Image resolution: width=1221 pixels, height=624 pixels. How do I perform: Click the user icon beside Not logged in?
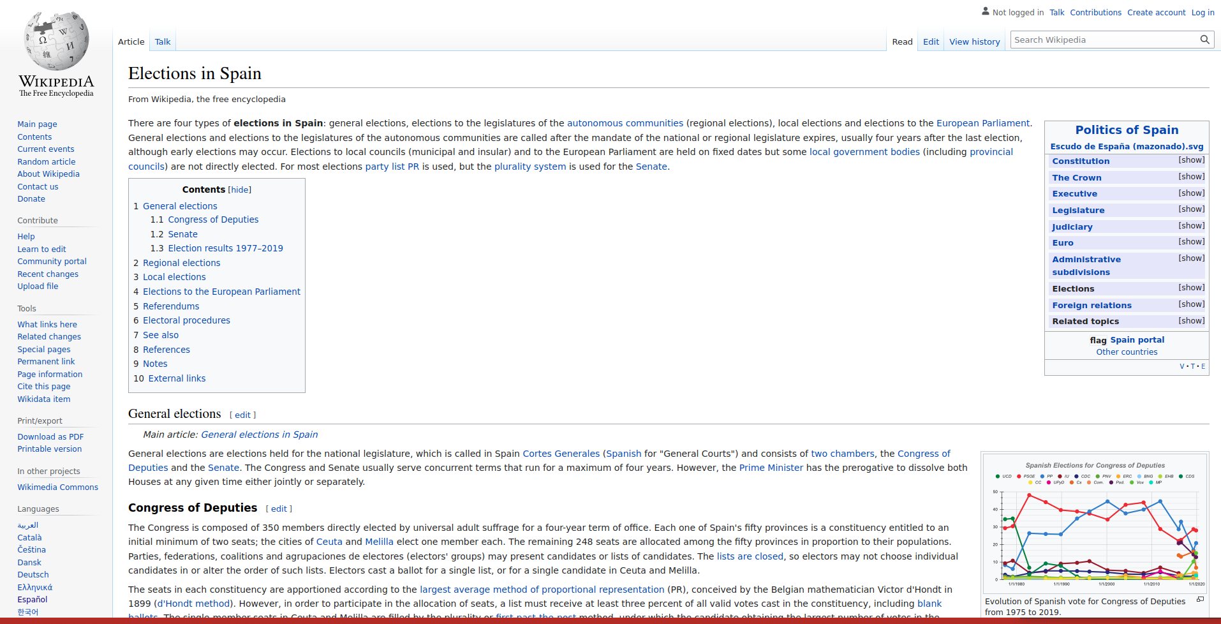pos(985,11)
